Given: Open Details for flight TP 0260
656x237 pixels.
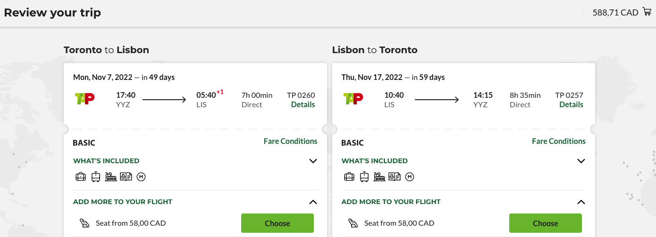Looking at the screenshot, I should 303,104.
